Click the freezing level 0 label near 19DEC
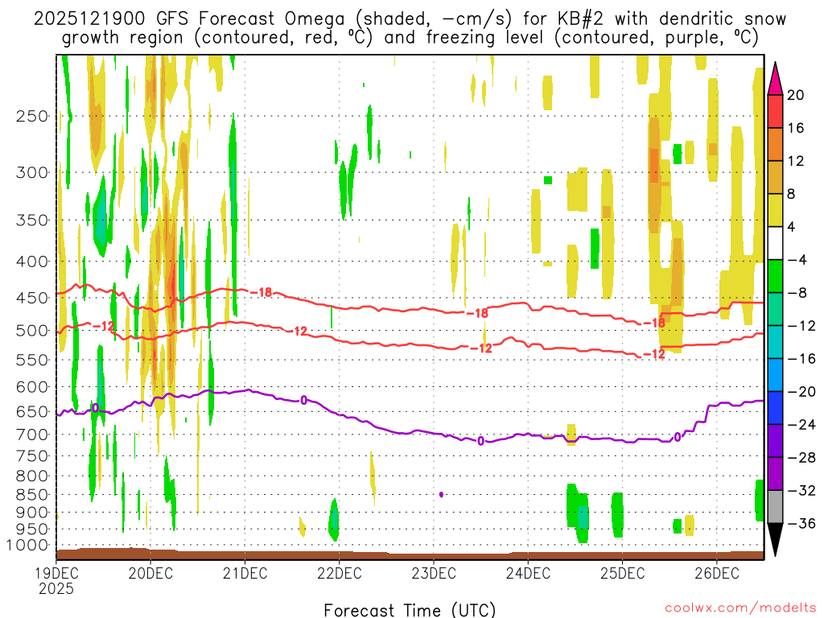This screenshot has height=618, width=824. (95, 408)
